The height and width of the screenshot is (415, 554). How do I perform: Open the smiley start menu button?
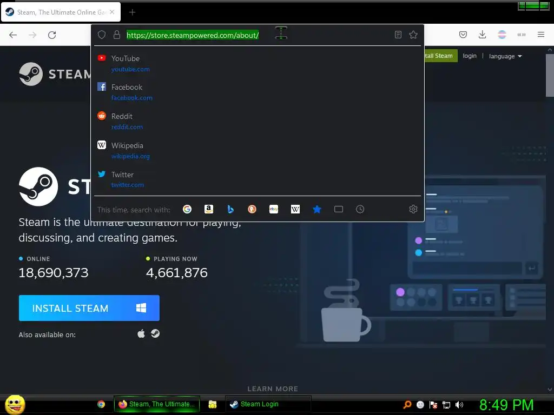15,404
